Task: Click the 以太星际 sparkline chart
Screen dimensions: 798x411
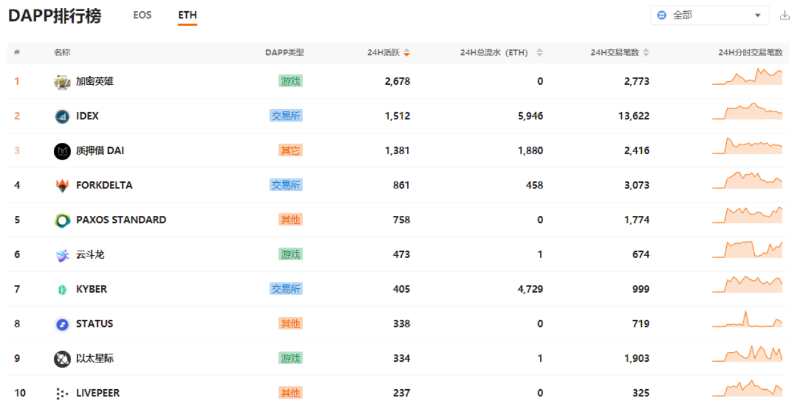Action: [x=747, y=353]
